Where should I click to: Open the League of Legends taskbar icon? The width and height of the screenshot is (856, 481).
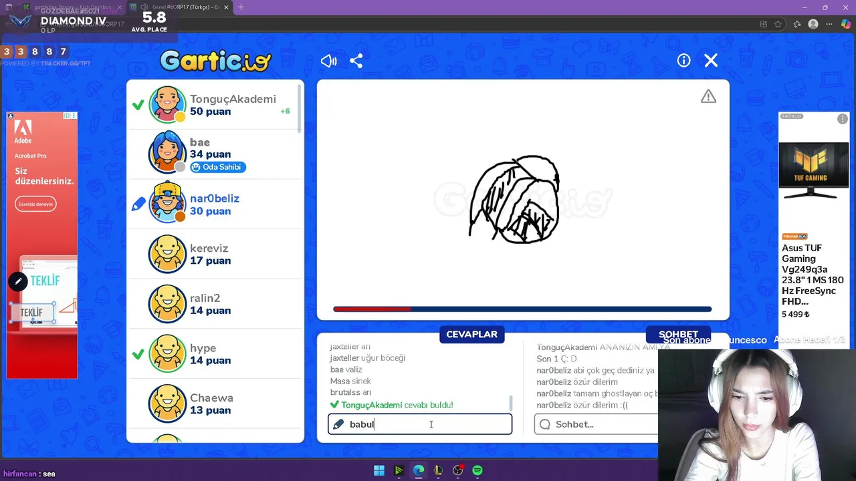pyautogui.click(x=438, y=470)
